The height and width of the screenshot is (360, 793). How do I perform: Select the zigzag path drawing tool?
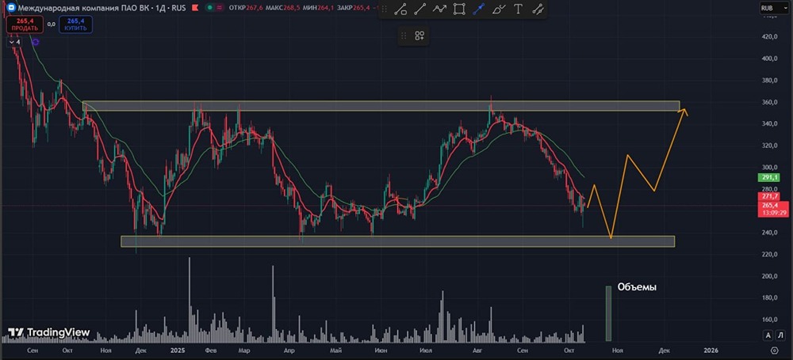pyautogui.click(x=439, y=9)
